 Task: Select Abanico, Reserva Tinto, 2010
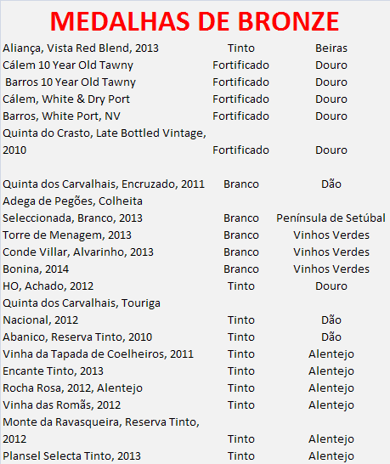[x=77, y=337]
